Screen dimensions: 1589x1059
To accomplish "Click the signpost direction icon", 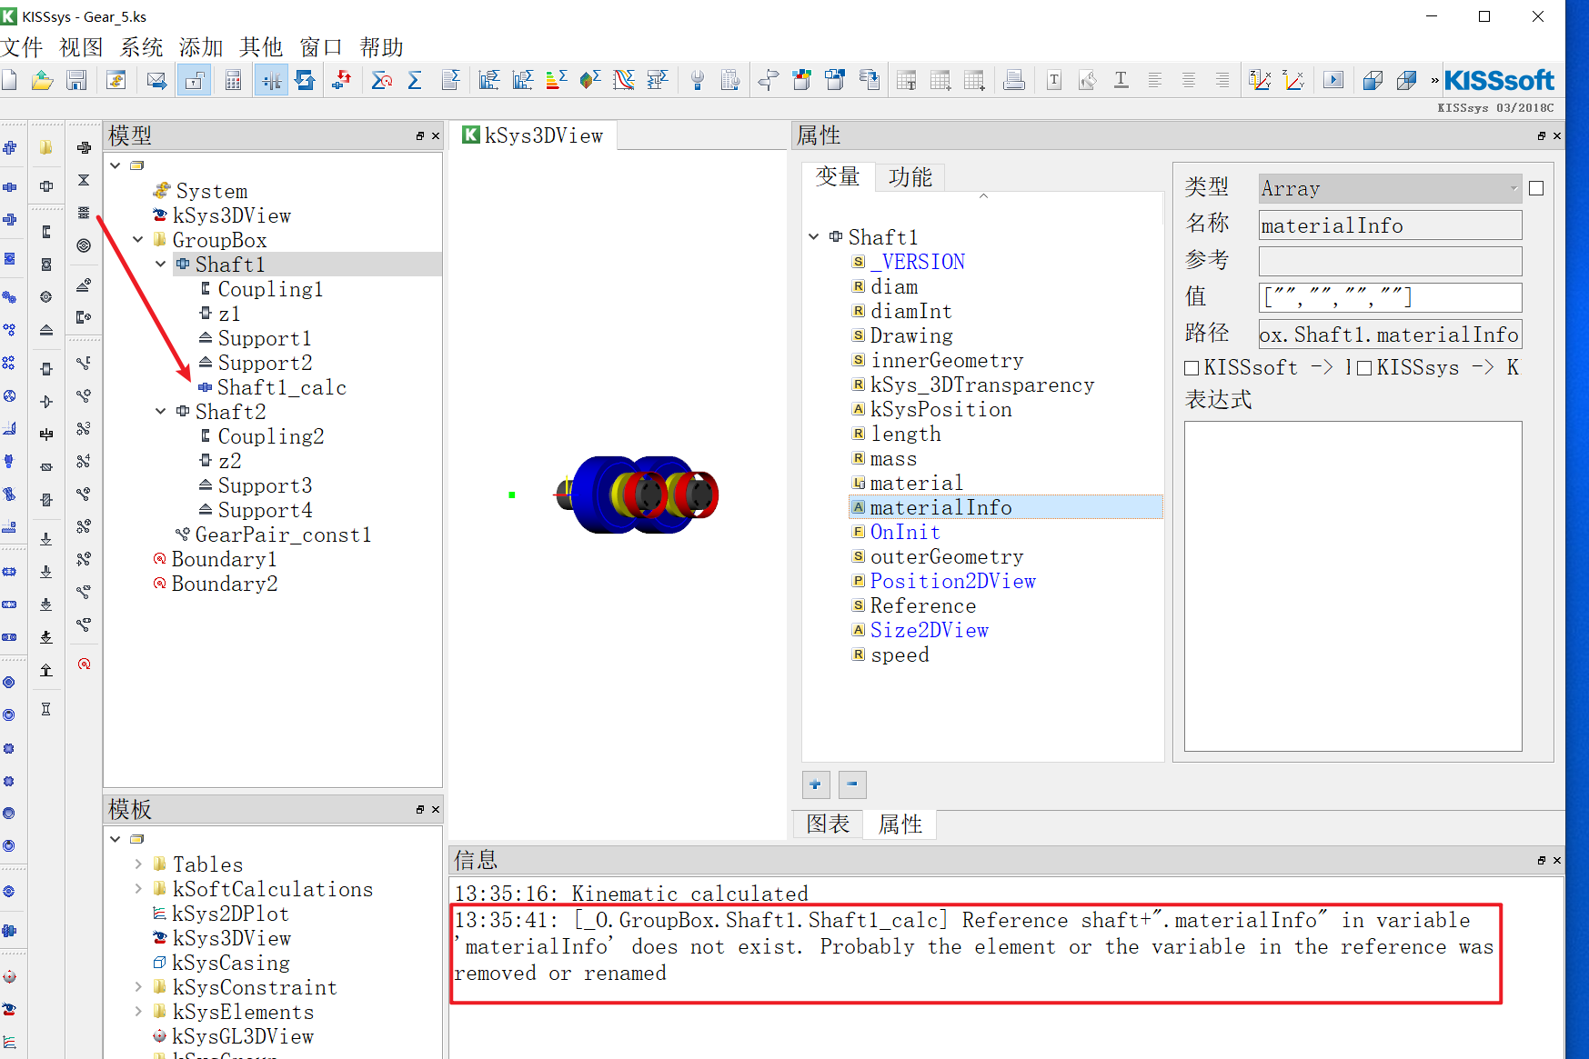I will click(x=768, y=80).
